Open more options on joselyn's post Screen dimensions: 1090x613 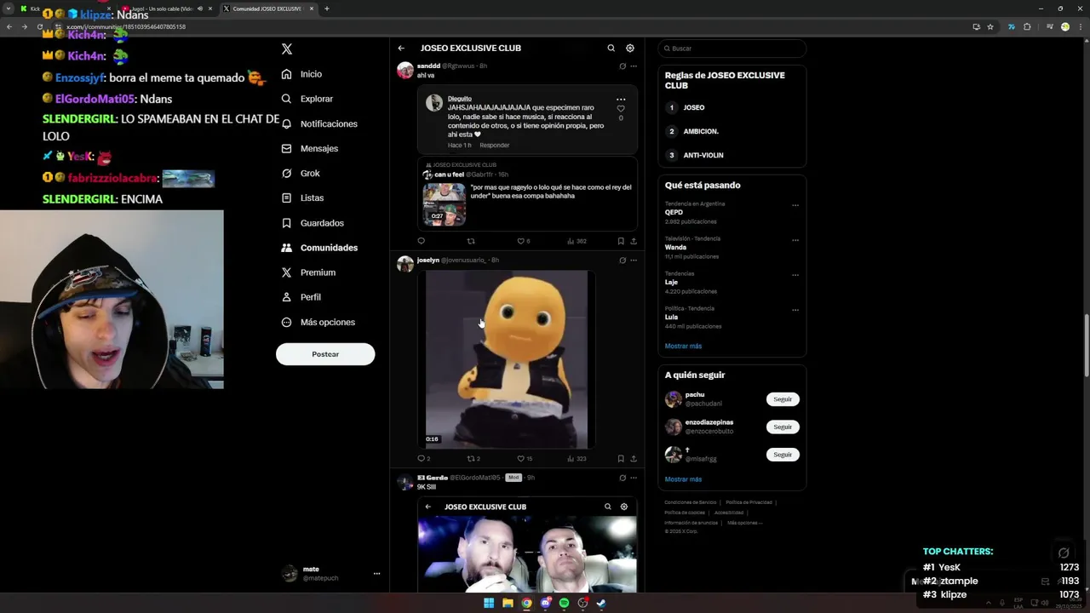634,261
